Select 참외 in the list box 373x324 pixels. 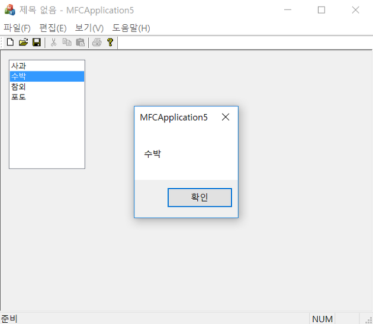(x=47, y=87)
